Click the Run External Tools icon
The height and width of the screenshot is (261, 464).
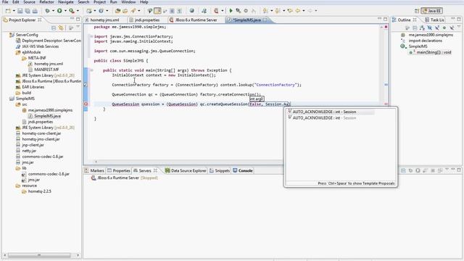pos(72,11)
